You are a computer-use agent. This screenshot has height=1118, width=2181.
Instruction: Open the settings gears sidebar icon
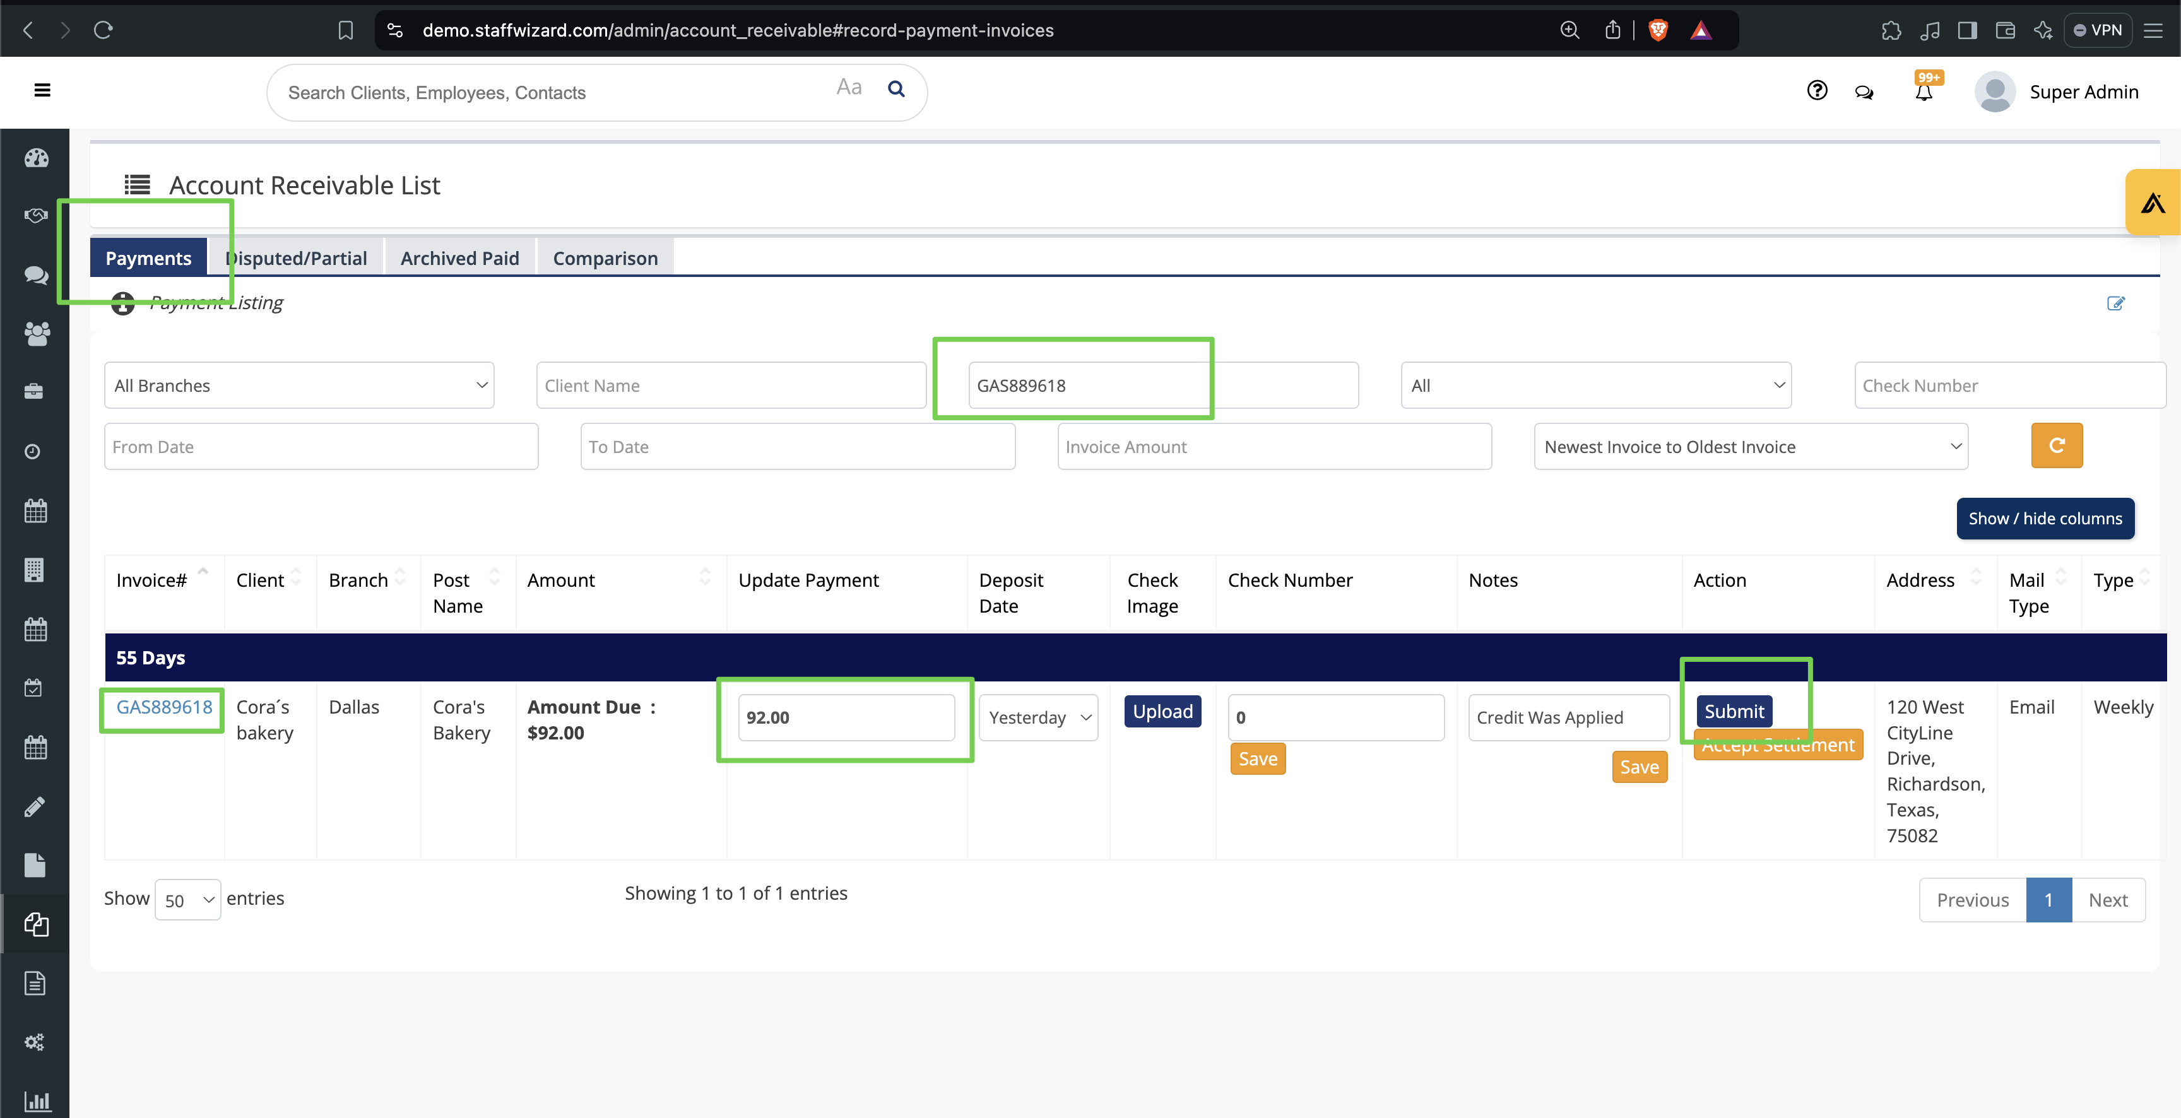click(35, 1042)
